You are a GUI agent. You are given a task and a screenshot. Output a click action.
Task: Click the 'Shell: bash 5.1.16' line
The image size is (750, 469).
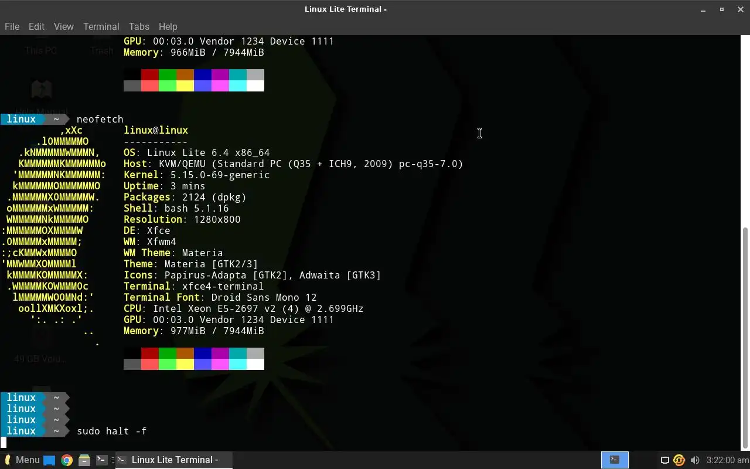(x=176, y=208)
